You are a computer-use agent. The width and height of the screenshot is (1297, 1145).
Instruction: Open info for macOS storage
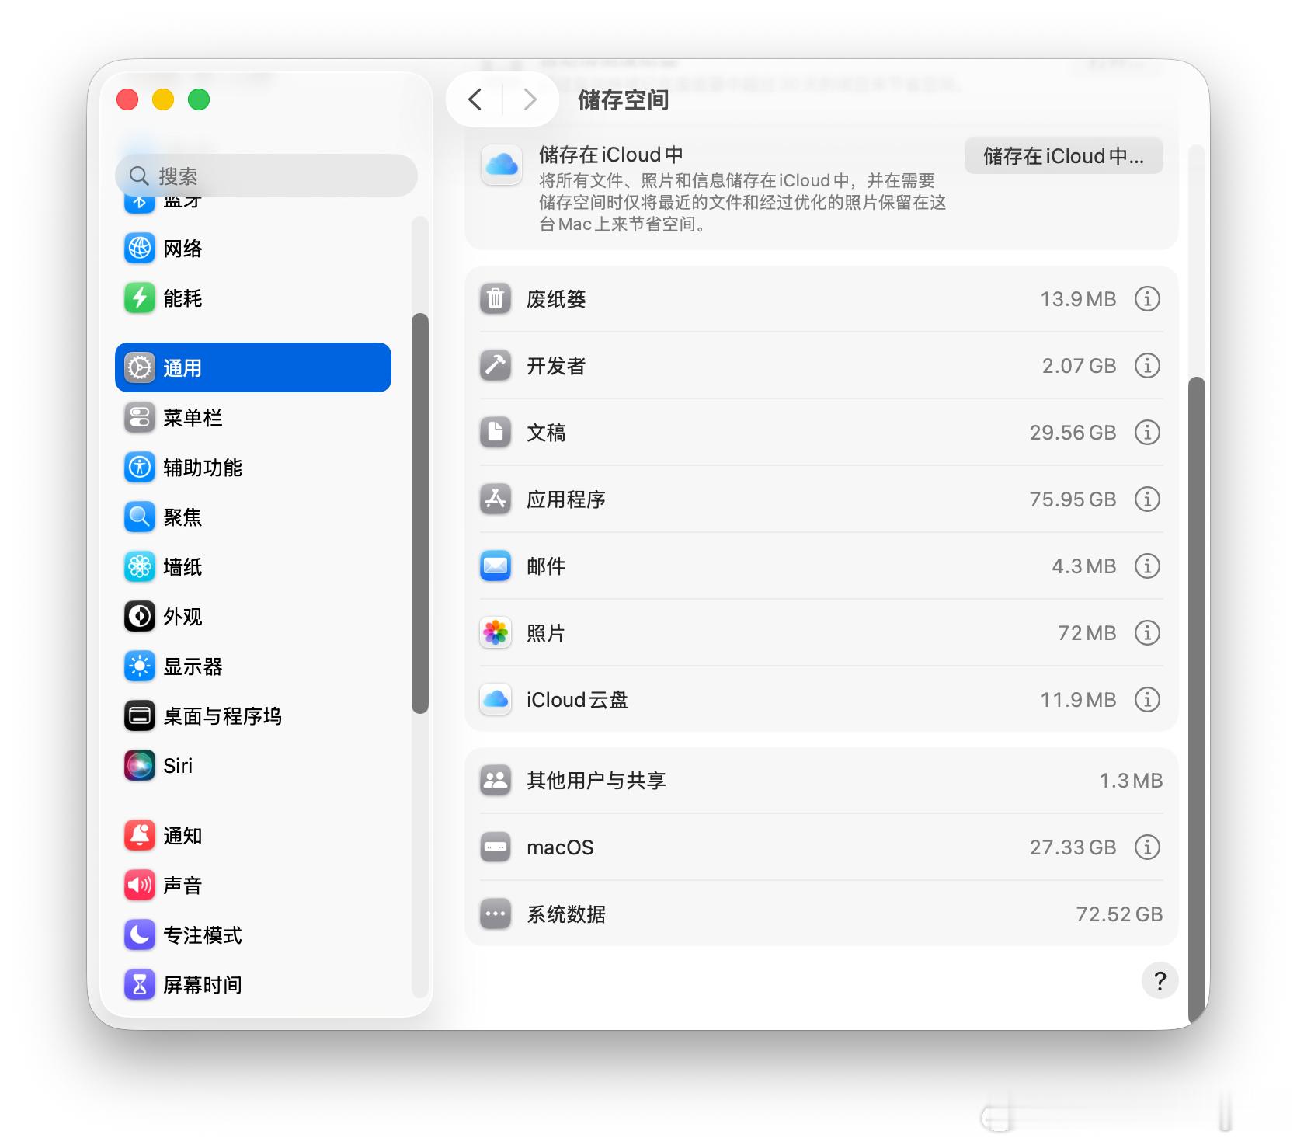1147,847
